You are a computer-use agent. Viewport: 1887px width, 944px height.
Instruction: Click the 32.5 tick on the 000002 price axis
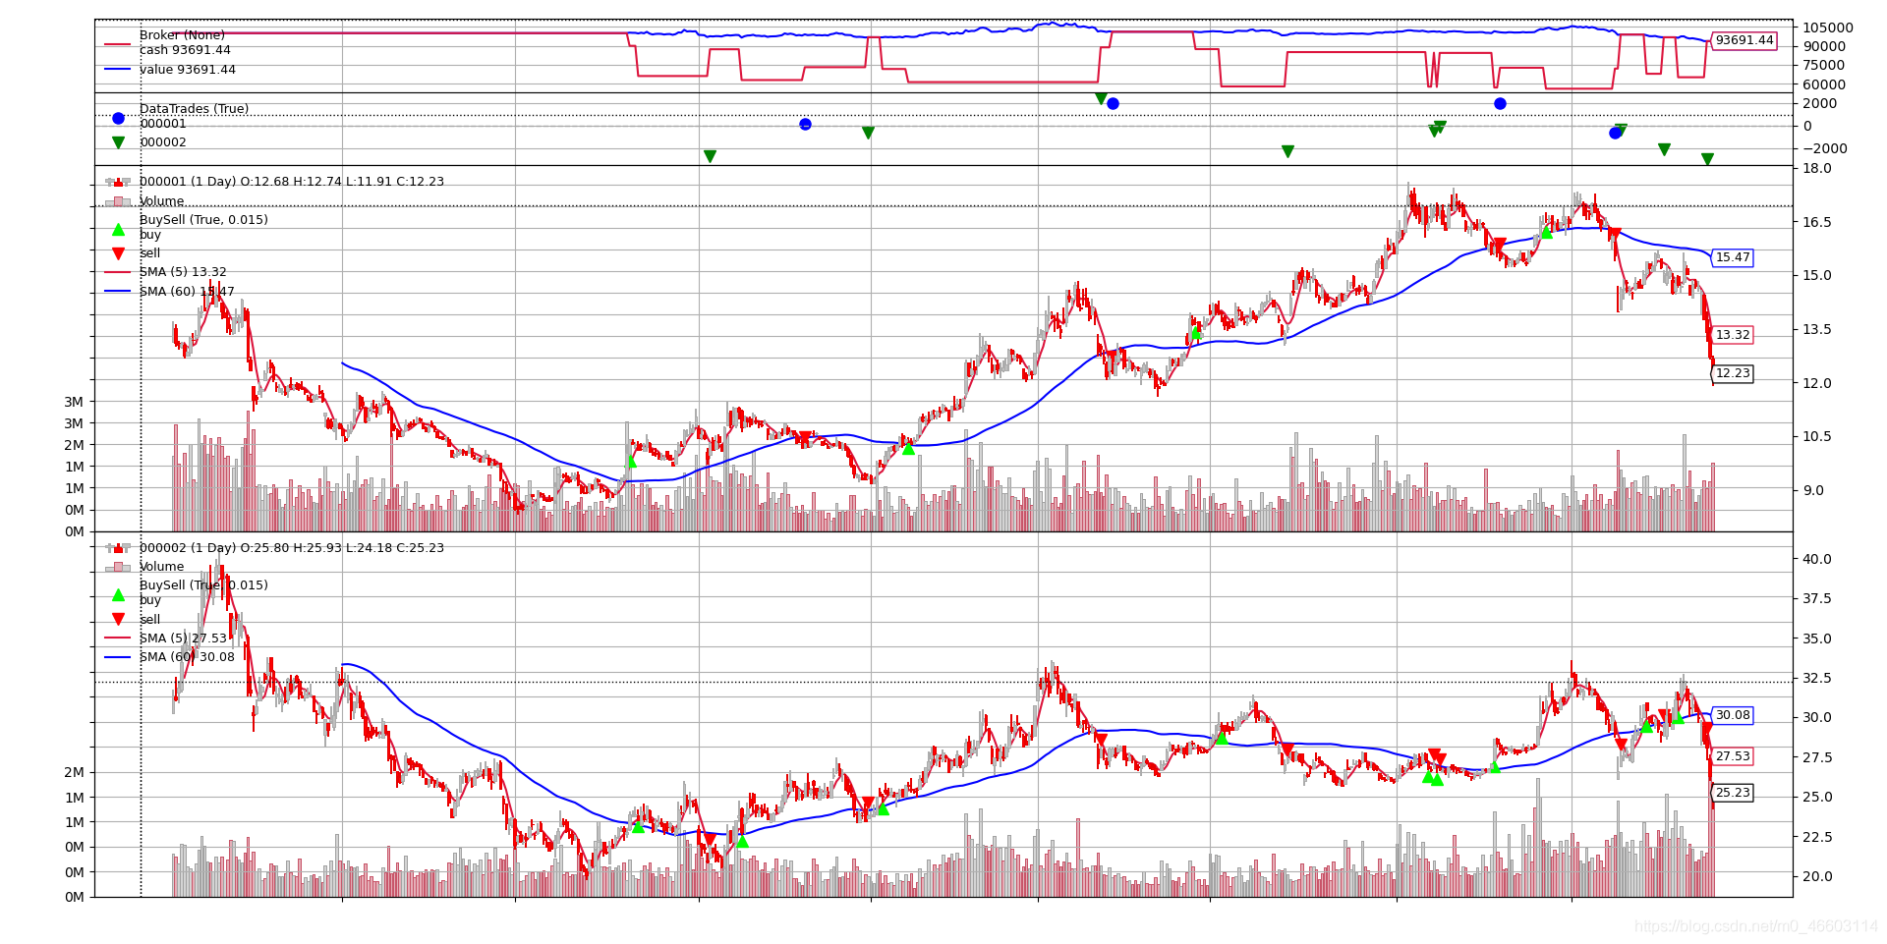point(1817,678)
